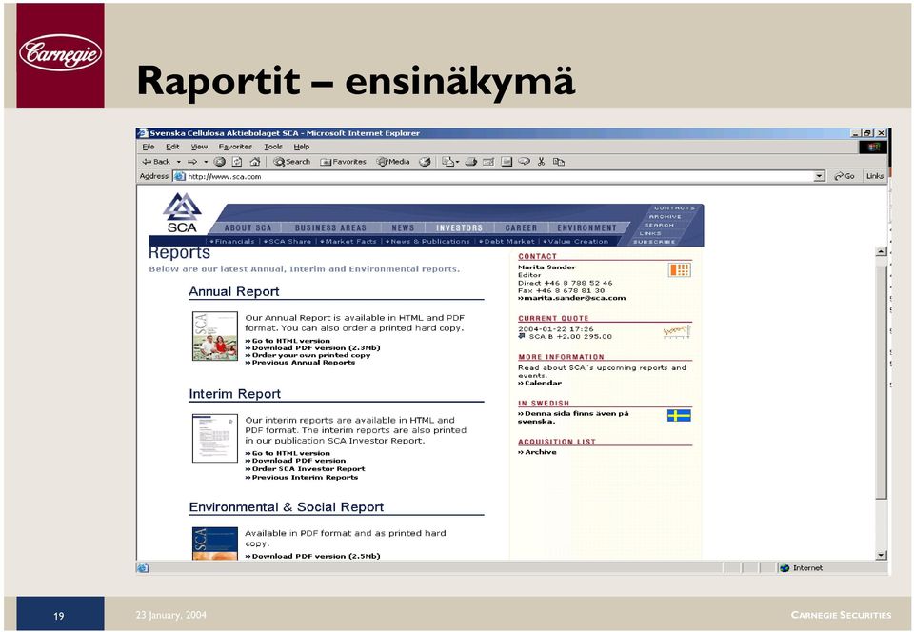Click the speech-bubble Messenger toolbar icon
Image resolution: width=914 pixels, height=632 pixels.
pos(524,162)
